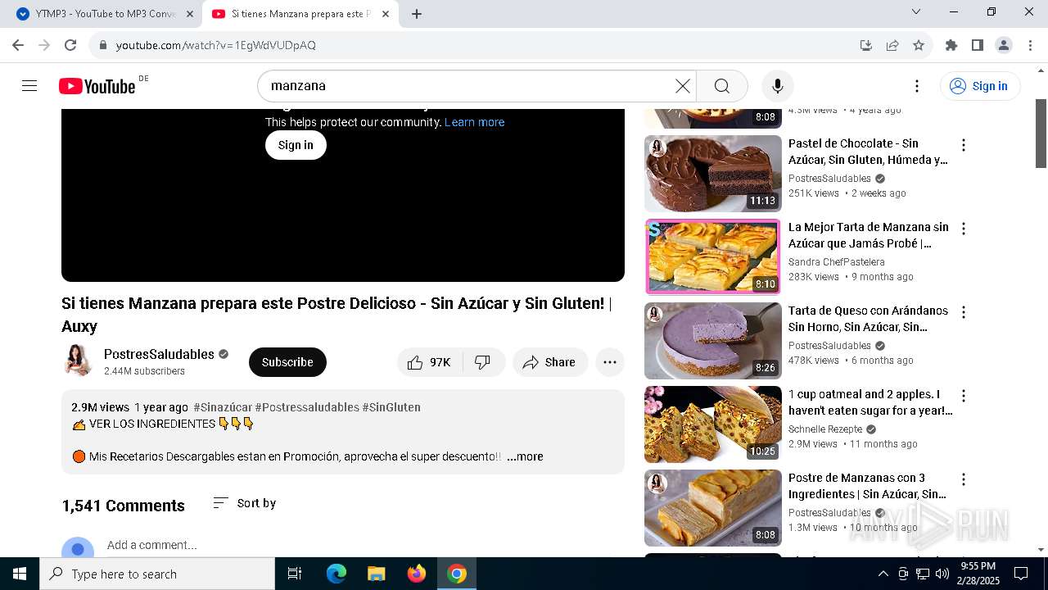Screen dimensions: 1048x590
Task: Open Pastel de Chocolate video thumbnail
Action: 713,174
